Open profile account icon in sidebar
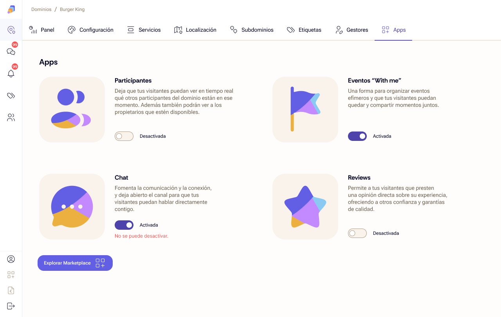501x317 pixels. 11,259
